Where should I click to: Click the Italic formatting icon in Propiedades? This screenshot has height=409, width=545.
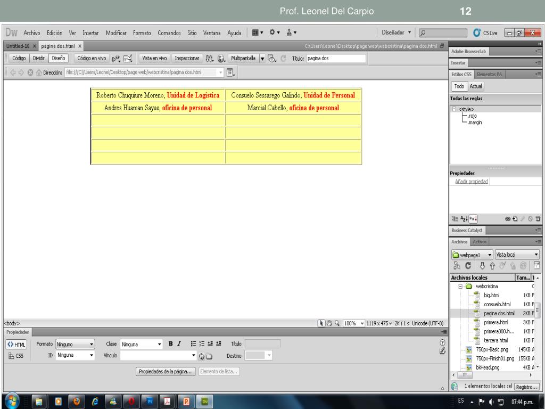179,344
